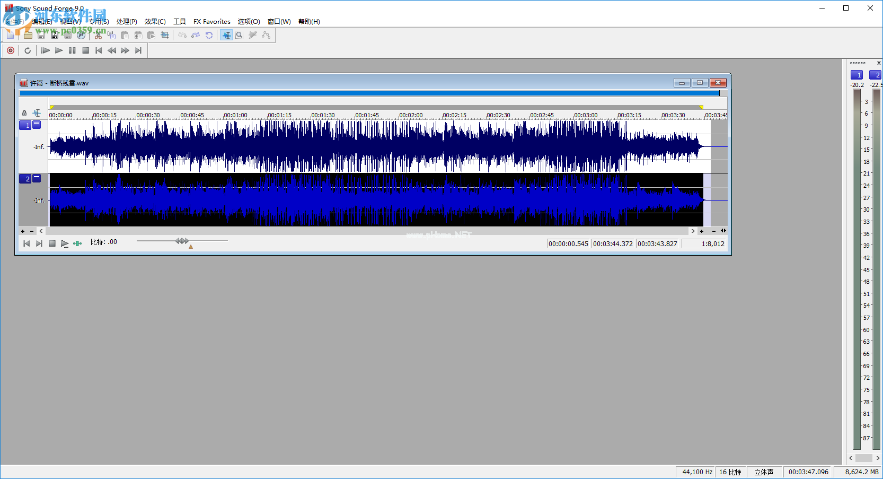
Task: Pause playback in main transport toolbar
Action: [72, 50]
